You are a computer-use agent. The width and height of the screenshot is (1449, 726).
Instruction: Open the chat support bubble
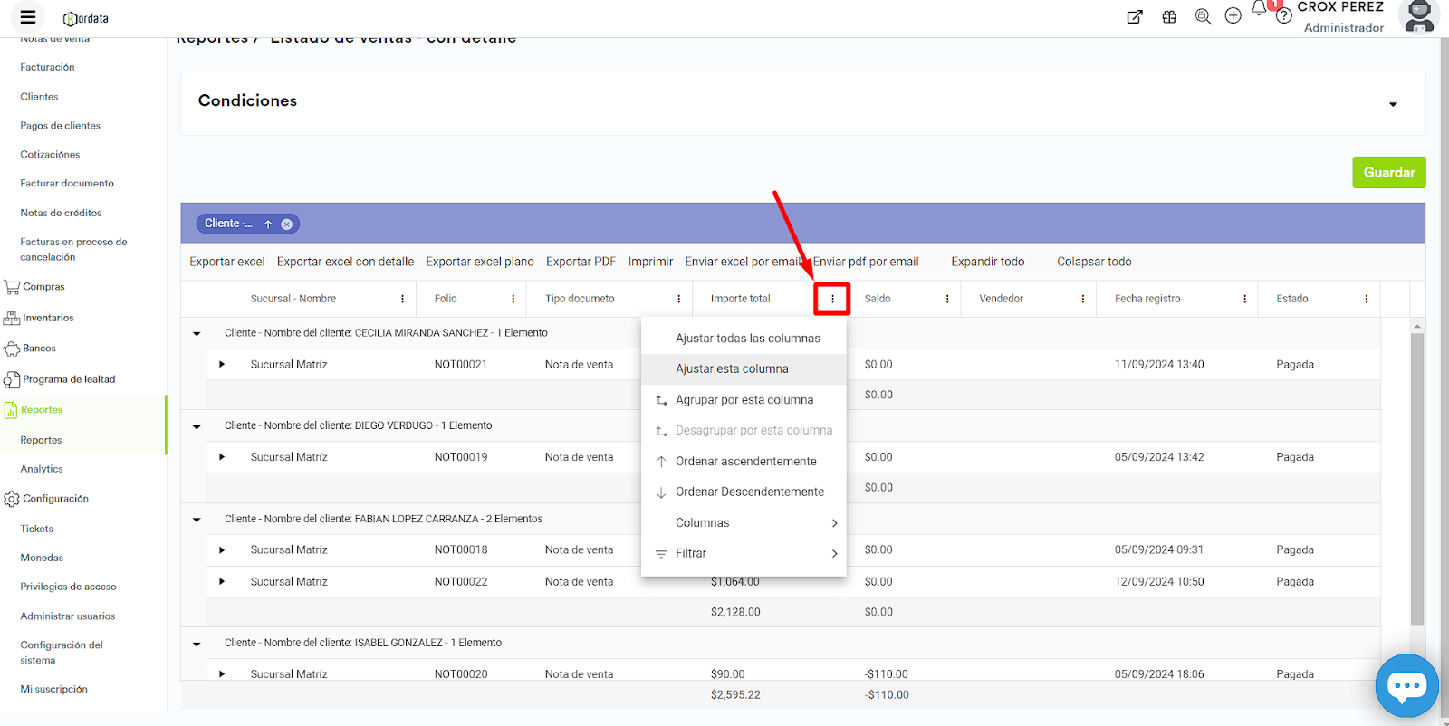click(x=1406, y=686)
